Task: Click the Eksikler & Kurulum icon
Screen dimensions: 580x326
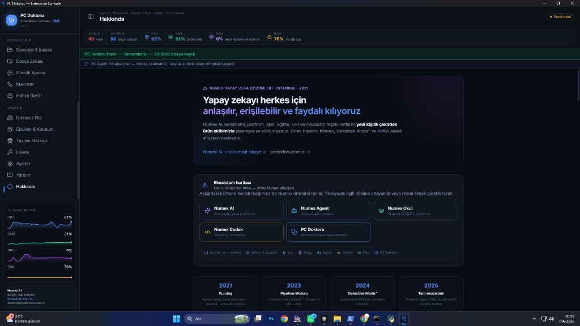Action: (10, 130)
